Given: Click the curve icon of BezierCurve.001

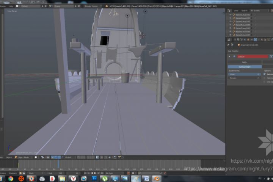Looking at the screenshot, I should click(234, 15).
